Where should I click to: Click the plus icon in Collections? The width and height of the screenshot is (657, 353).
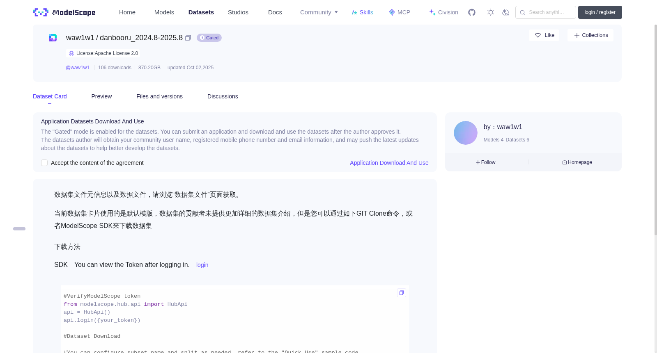pos(577,35)
